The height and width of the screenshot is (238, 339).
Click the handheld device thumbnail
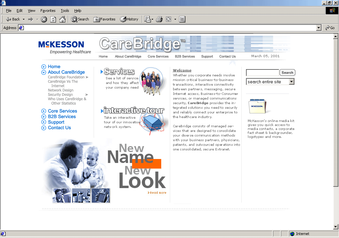(x=101, y=195)
